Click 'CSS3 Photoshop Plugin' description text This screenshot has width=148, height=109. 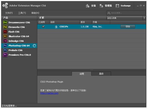(x=52, y=82)
